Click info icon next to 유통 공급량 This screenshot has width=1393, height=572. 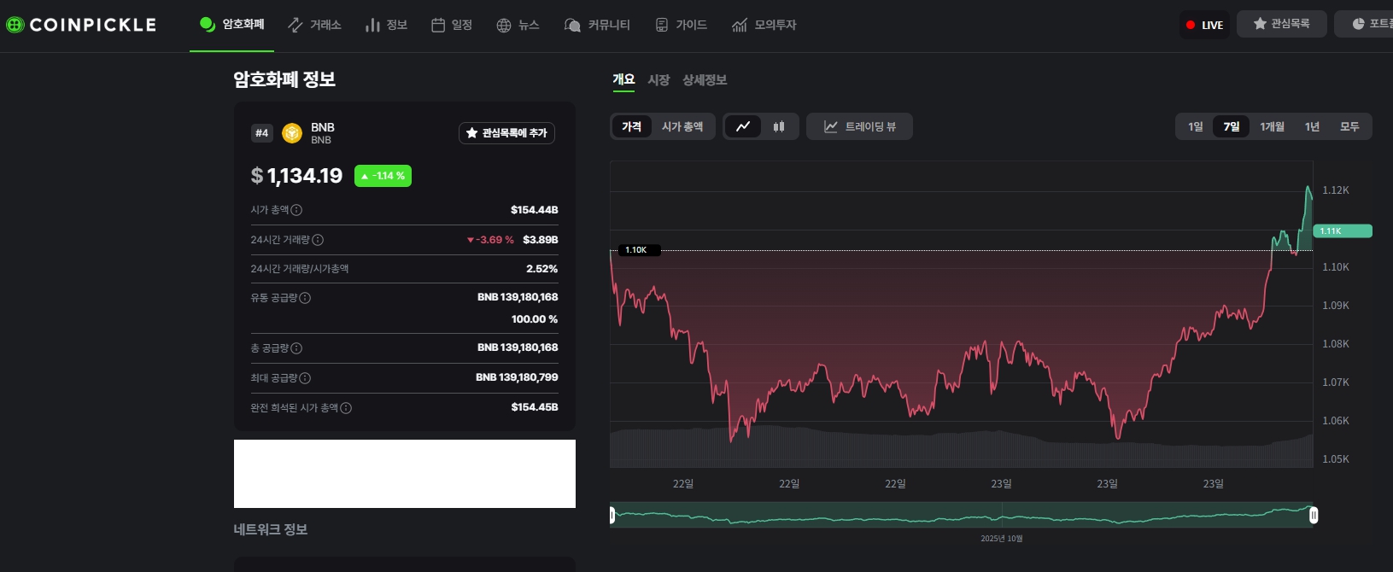305,298
